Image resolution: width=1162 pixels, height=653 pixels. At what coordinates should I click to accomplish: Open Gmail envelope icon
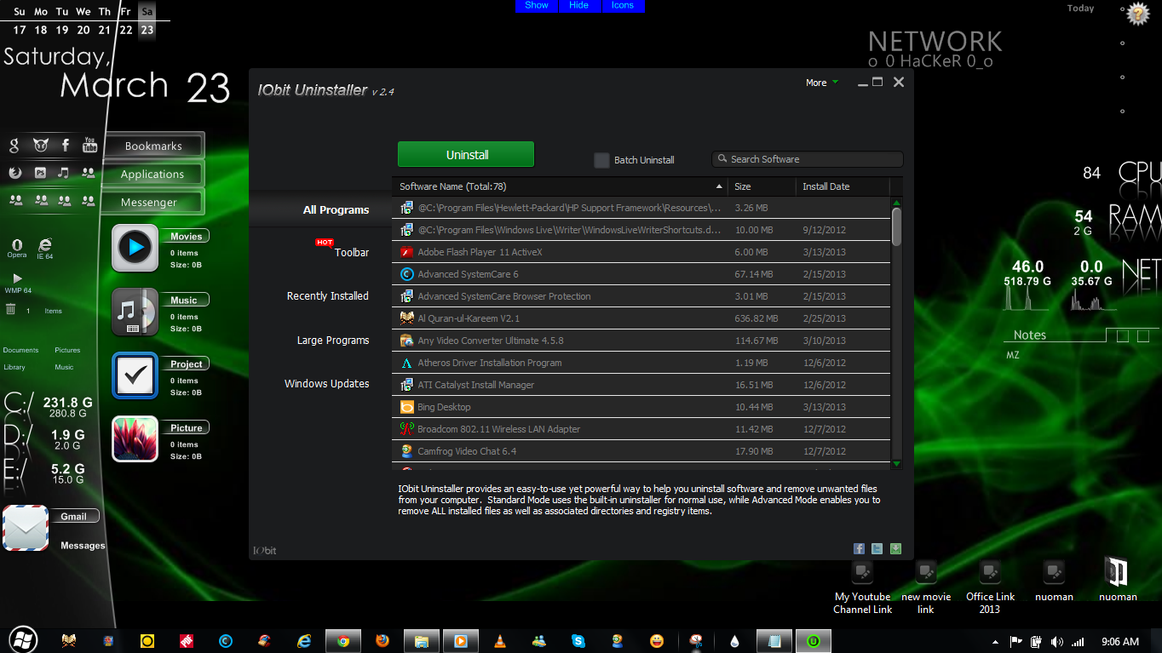tap(26, 528)
